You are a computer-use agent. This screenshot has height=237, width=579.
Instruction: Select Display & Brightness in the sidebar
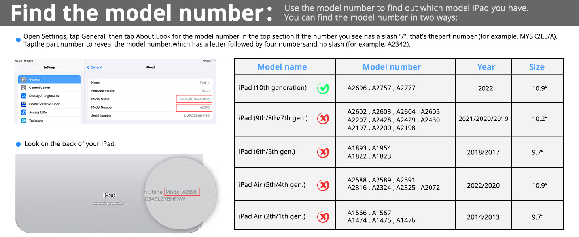(x=44, y=96)
